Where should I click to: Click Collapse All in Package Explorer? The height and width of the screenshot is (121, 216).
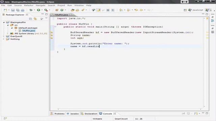tap(30, 19)
